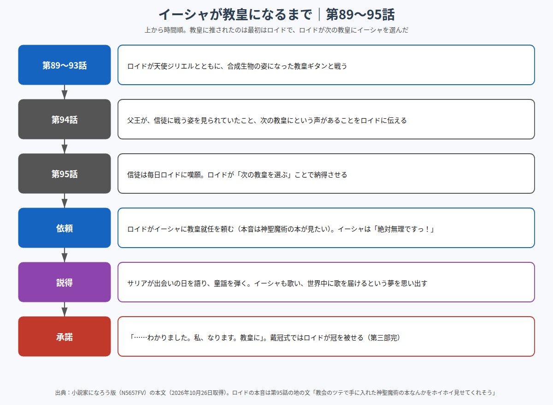Click the title イーシャが教皇になるまで｜第89〜95話
Image resolution: width=553 pixels, height=405 pixels.
click(x=276, y=14)
